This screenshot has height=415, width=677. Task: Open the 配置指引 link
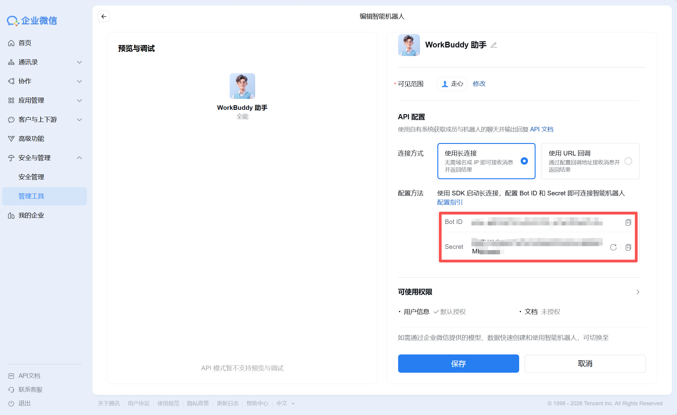pos(450,202)
